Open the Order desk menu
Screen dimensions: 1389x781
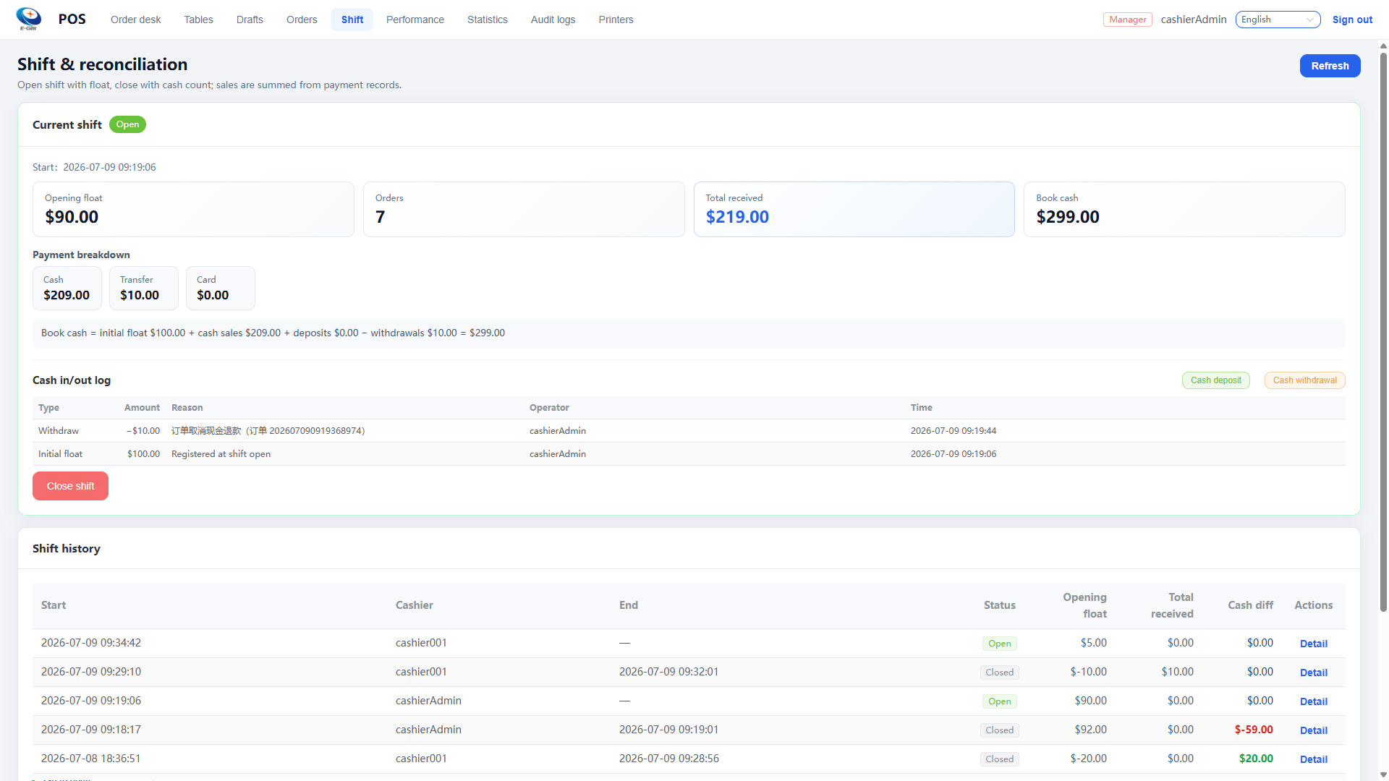135,20
